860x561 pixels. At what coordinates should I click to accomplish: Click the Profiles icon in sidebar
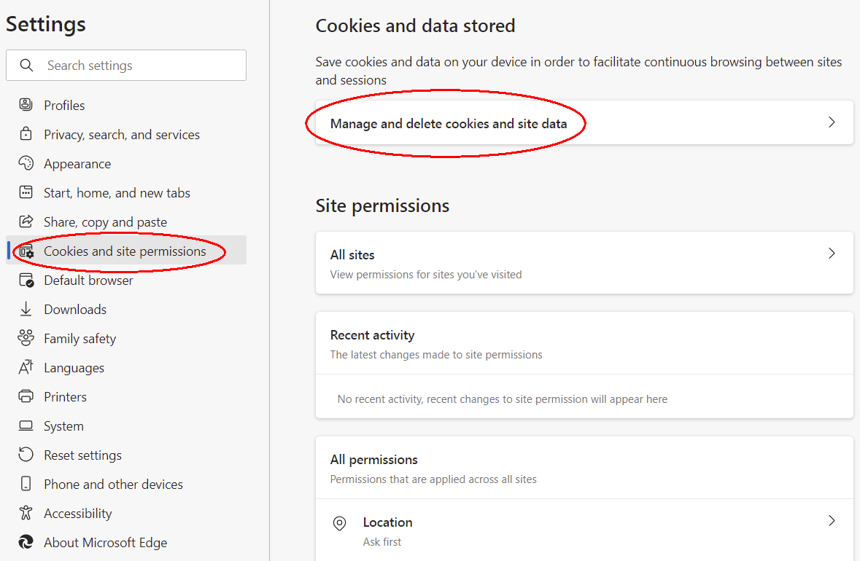pos(26,105)
